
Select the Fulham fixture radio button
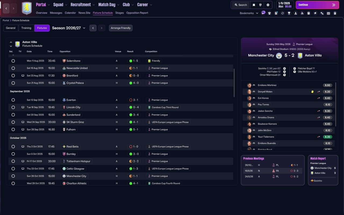(13, 130)
